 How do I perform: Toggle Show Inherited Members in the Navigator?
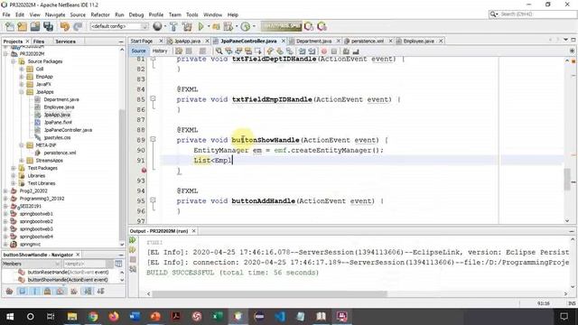point(9,291)
